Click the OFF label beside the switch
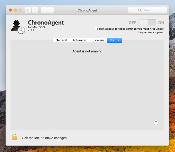Image resolution: width=175 pixels, height=152 pixels. coord(132,23)
